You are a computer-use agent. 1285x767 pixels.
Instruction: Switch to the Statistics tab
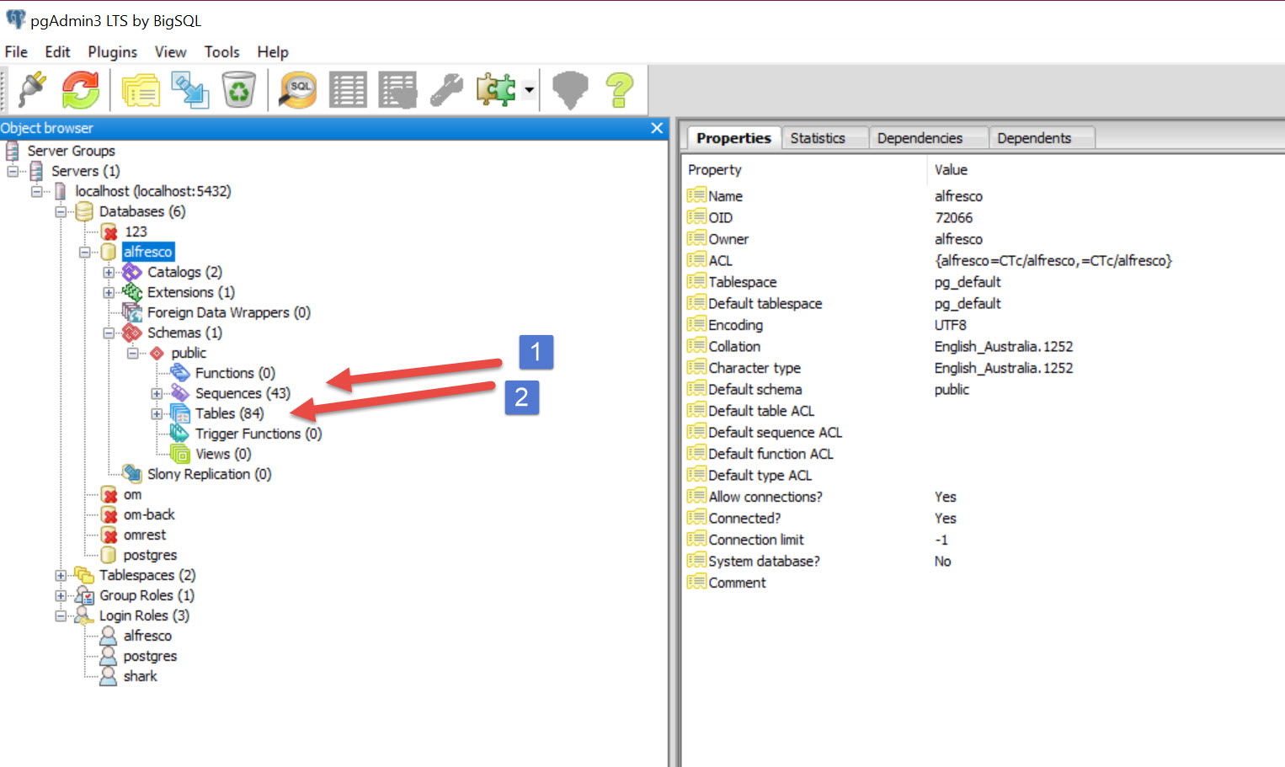pyautogui.click(x=817, y=138)
